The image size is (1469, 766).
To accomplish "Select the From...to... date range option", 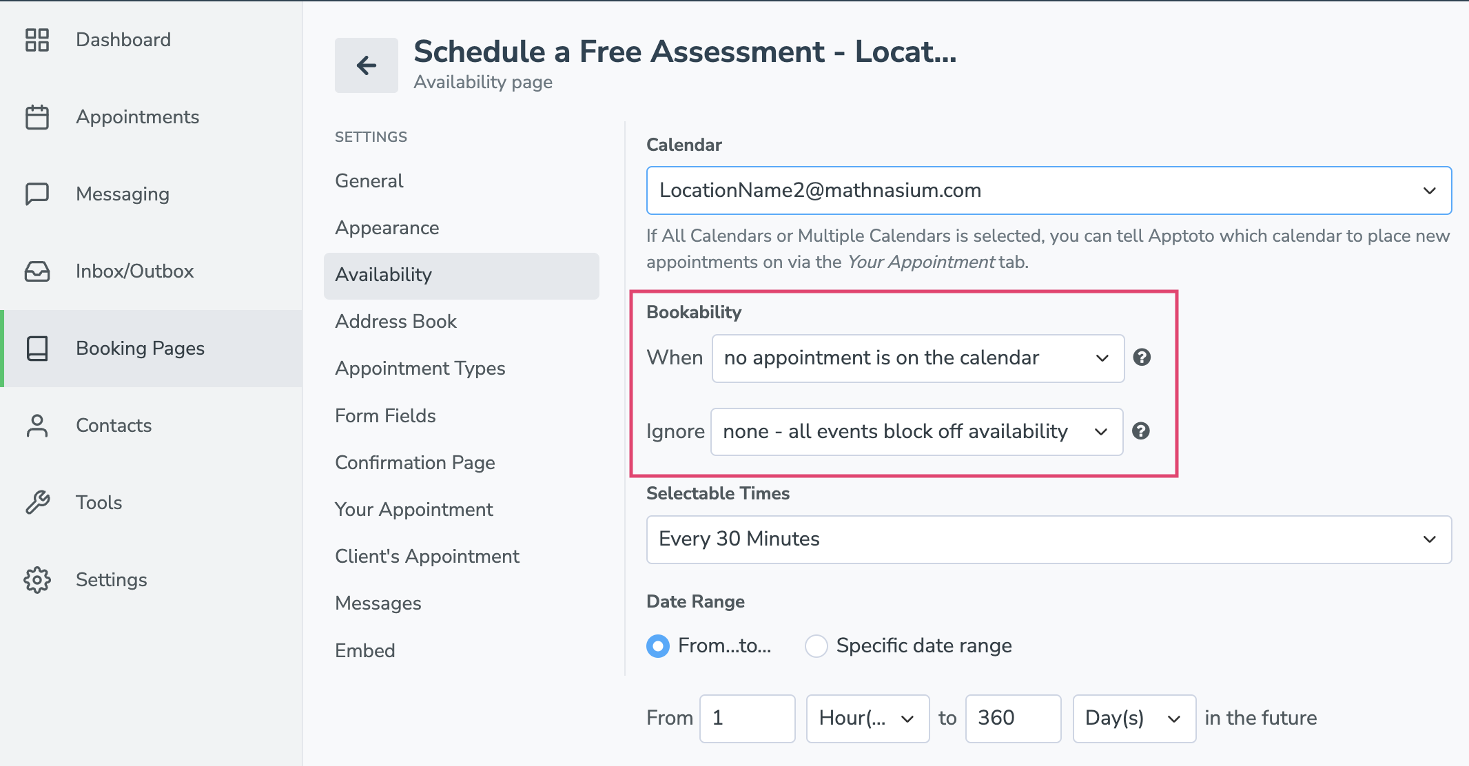I will 658,646.
